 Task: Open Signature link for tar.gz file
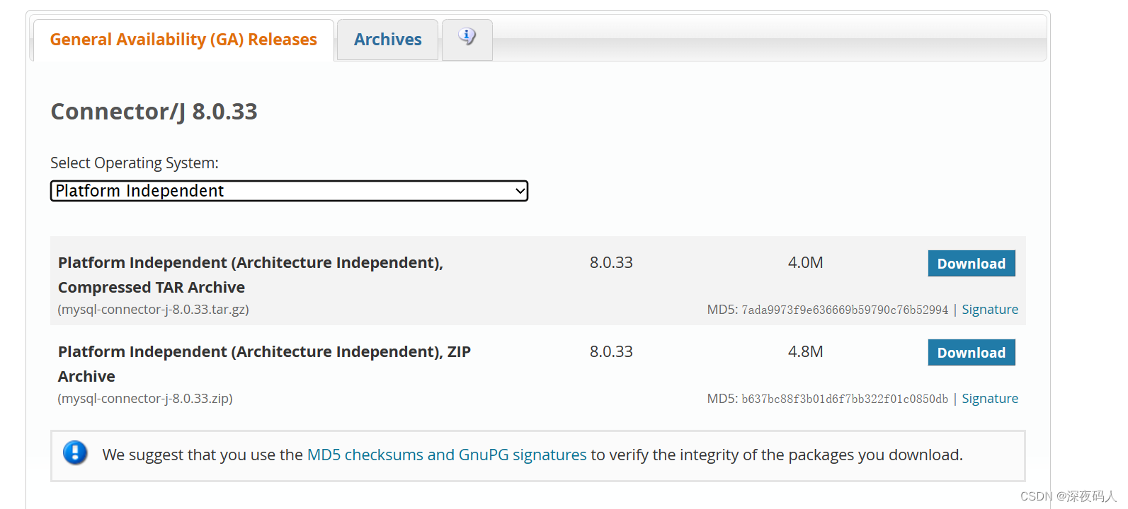point(989,310)
